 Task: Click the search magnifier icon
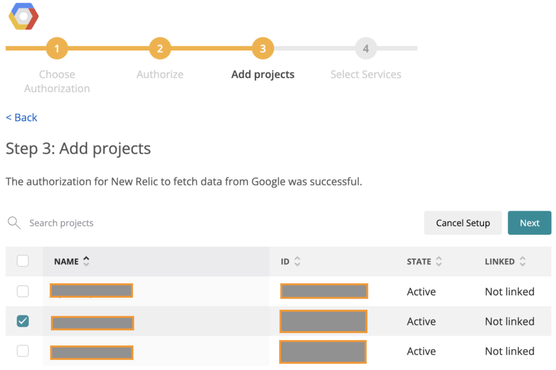point(14,223)
